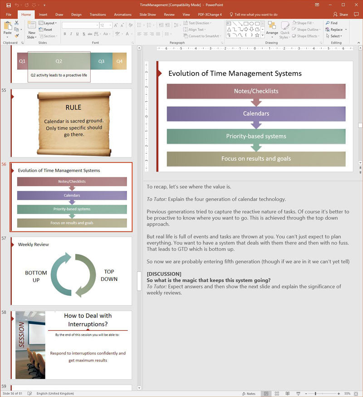Screen dimensions: 363x397
Task: Open the Font Color dropdown arrow
Action: (132, 34)
